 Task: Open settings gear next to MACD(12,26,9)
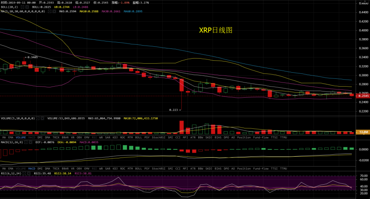(x=26, y=142)
